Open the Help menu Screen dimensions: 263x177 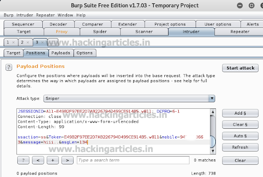click(81, 15)
